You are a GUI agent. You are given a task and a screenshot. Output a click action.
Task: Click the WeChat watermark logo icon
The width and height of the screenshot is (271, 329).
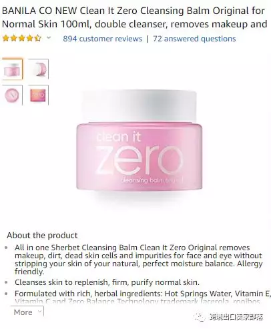tap(199, 317)
